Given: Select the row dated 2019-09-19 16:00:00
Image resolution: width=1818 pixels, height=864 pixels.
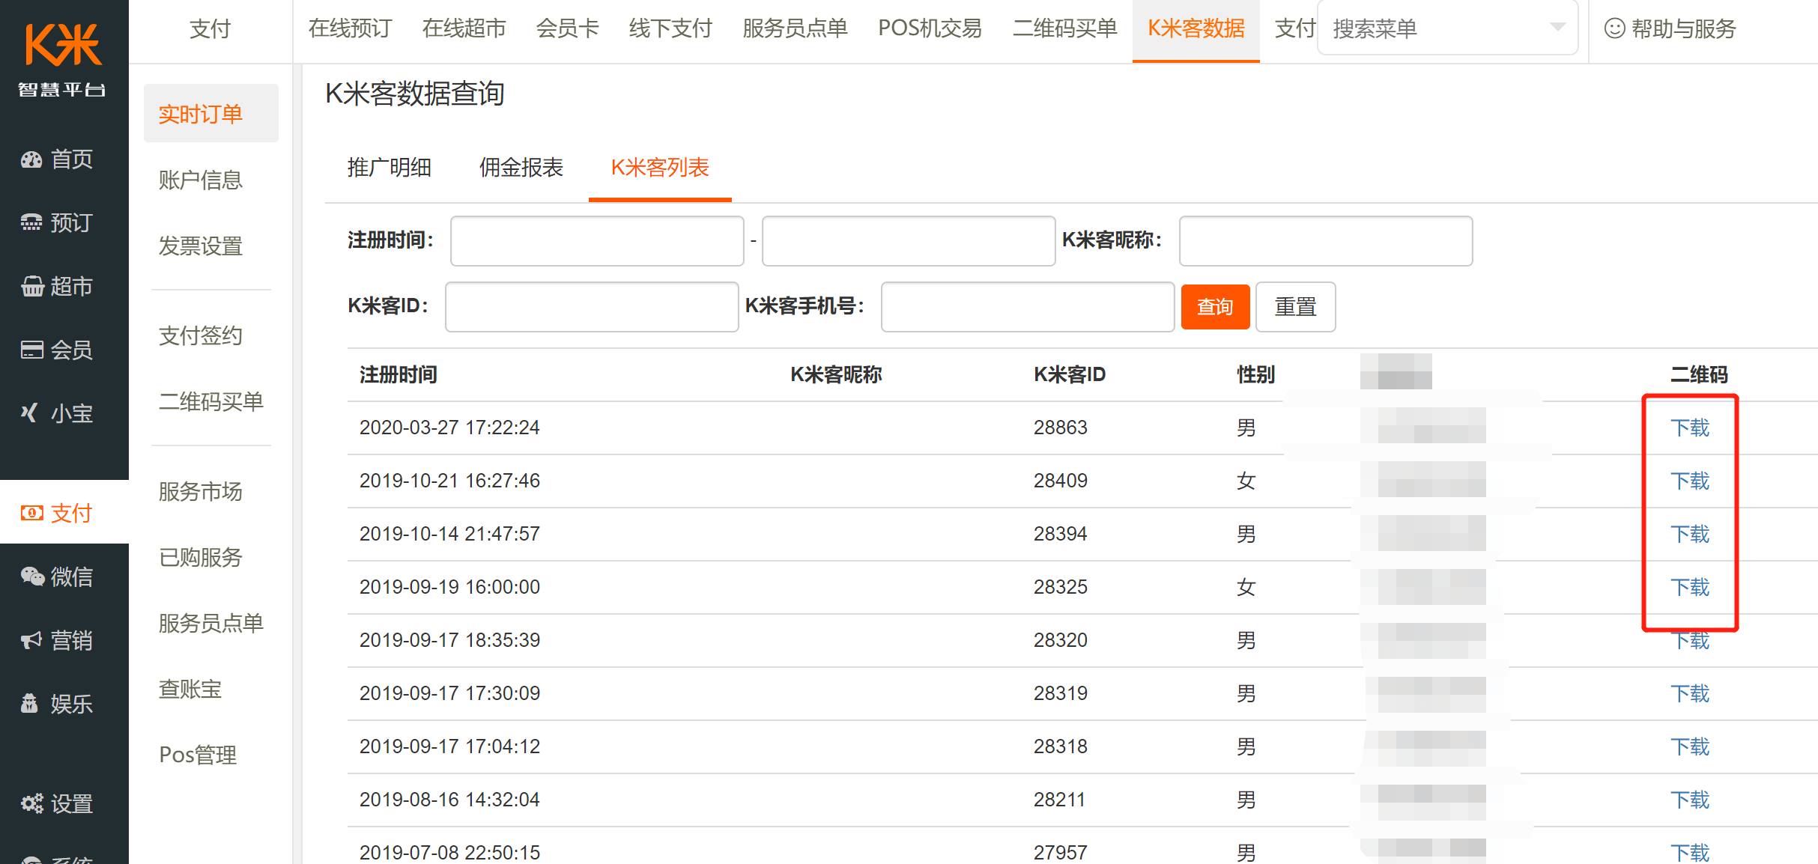Looking at the screenshot, I should [1082, 587].
